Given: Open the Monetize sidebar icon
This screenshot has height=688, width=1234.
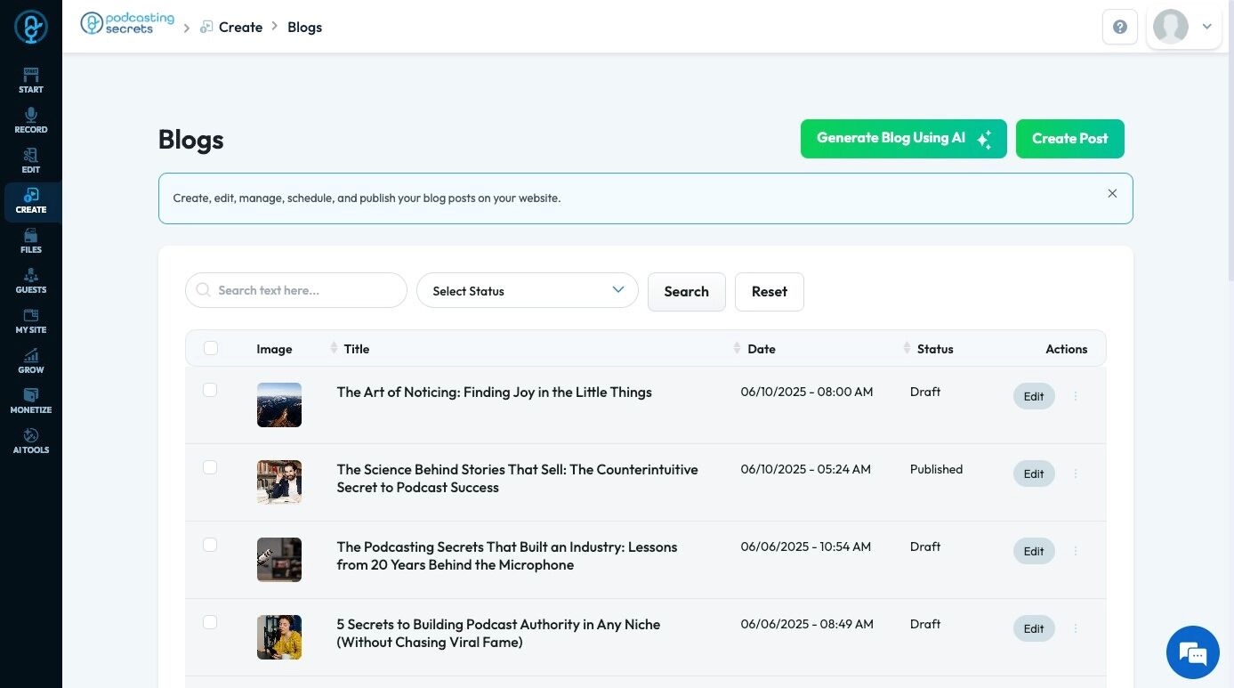Looking at the screenshot, I should [x=30, y=401].
